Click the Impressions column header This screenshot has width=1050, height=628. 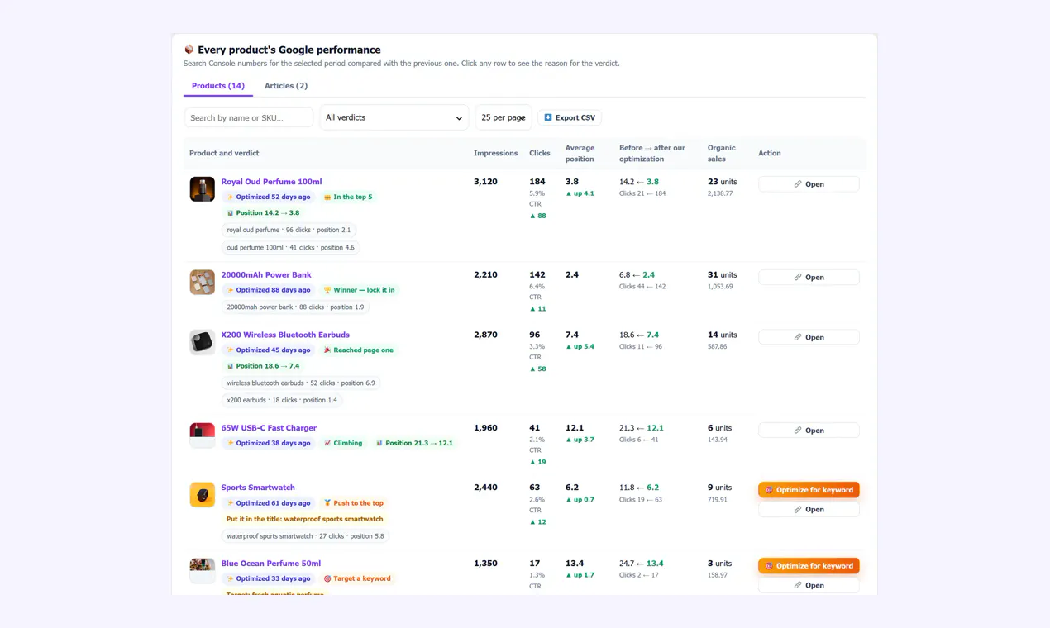495,153
